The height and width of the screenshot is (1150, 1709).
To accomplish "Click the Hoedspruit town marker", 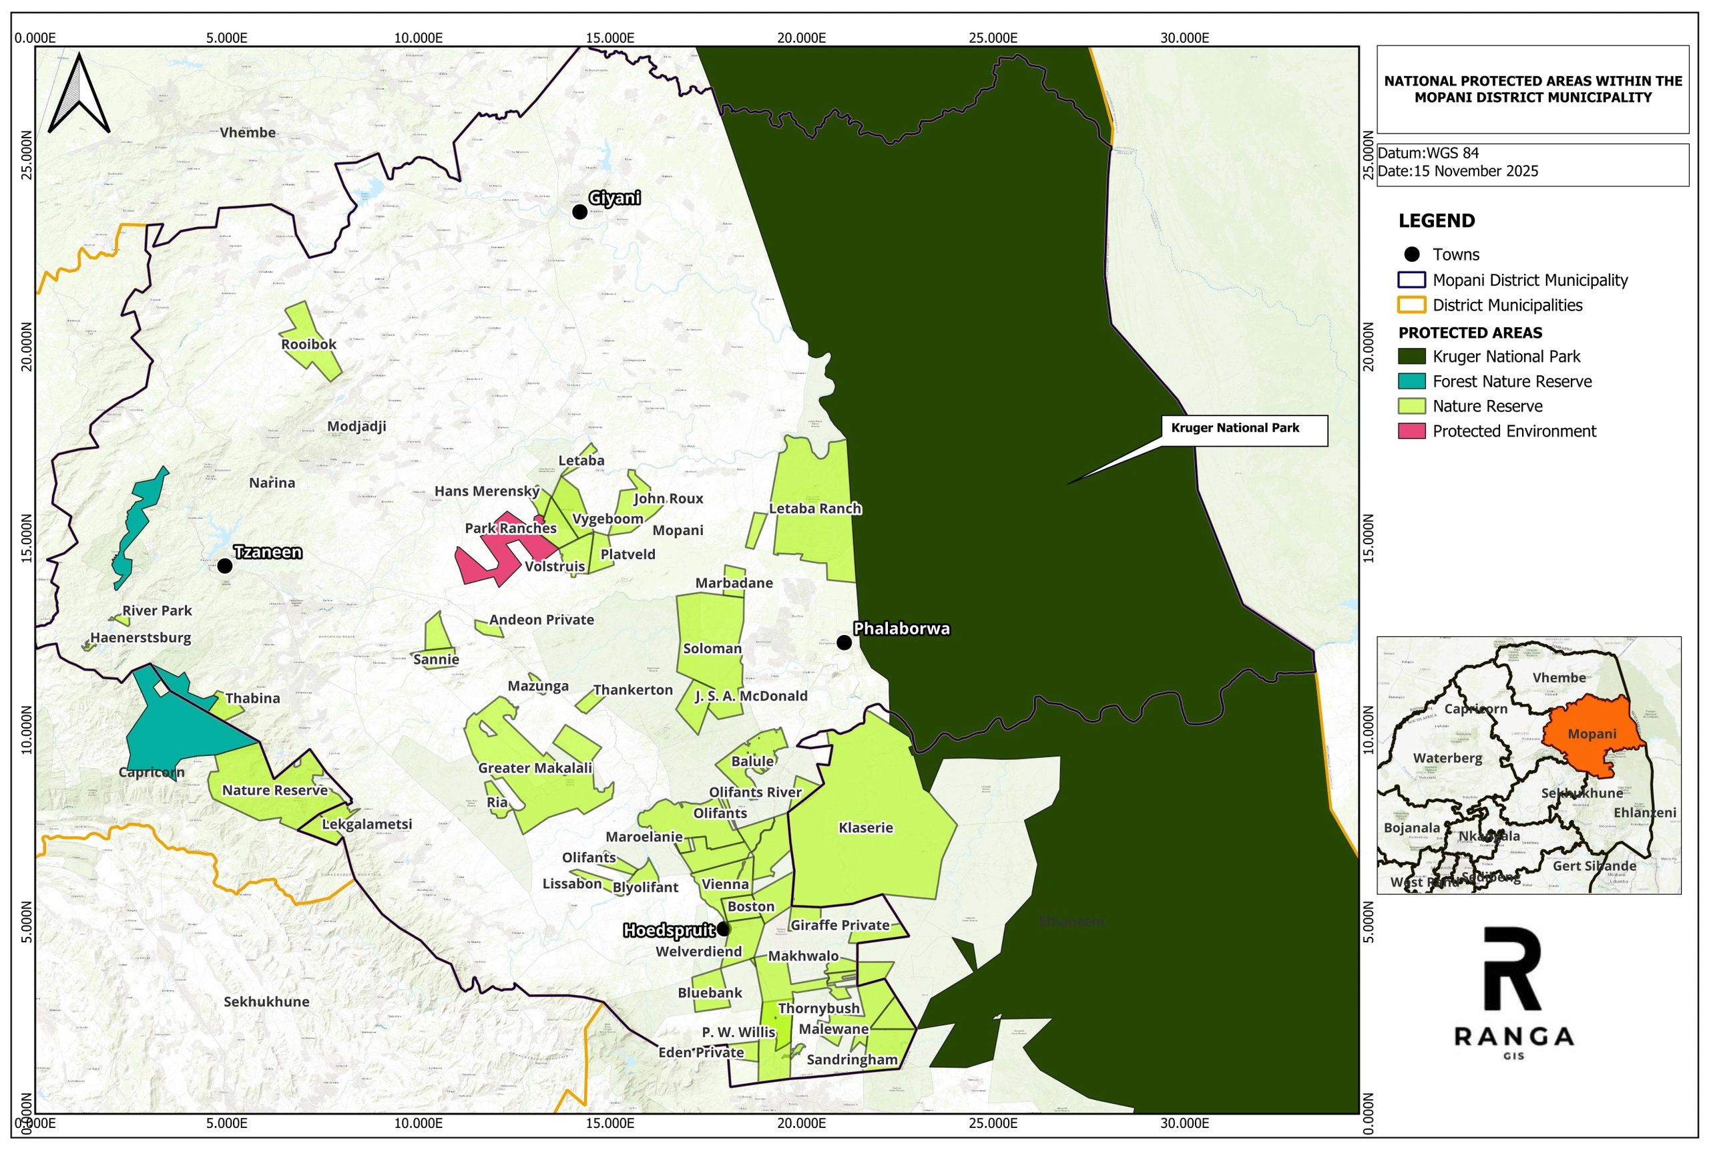I will click(x=723, y=929).
